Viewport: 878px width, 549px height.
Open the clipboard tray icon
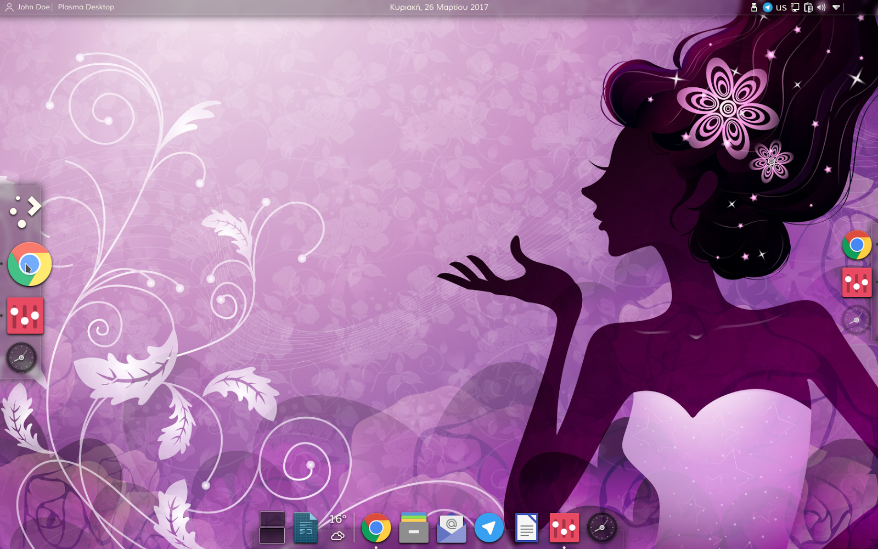tap(808, 7)
